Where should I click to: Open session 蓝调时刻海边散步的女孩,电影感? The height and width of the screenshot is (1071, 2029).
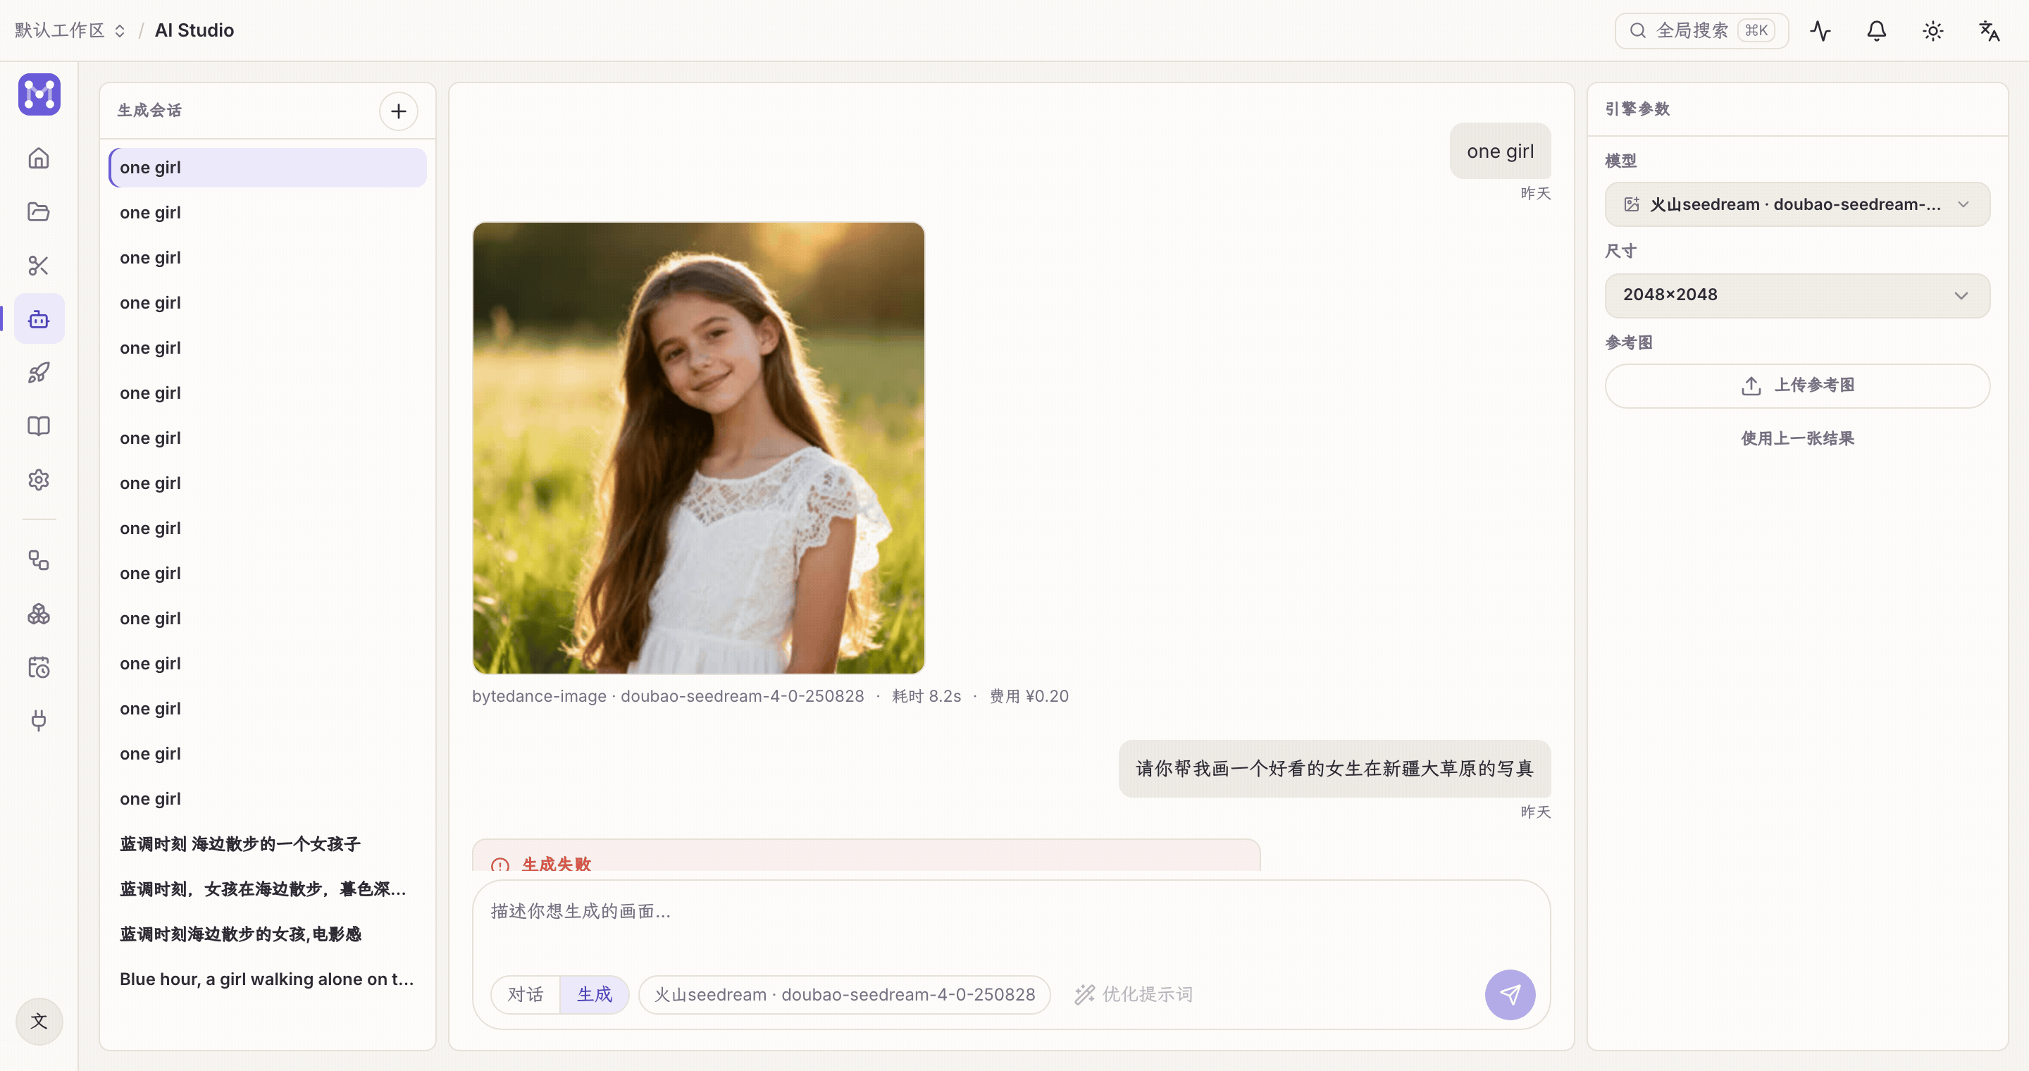pos(268,934)
